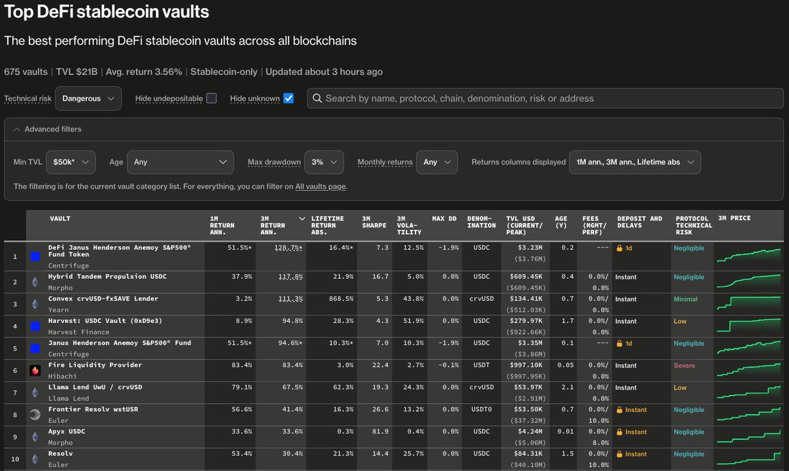Image resolution: width=789 pixels, height=471 pixels.
Task: Click the 81.9 Sharpe value for Apyx USDC
Action: click(x=381, y=432)
